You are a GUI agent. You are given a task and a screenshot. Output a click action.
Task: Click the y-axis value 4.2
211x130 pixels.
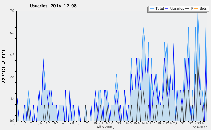[12, 55]
